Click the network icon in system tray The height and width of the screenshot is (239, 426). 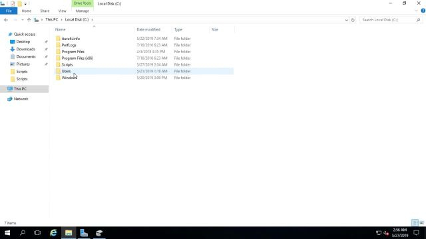tap(379, 233)
